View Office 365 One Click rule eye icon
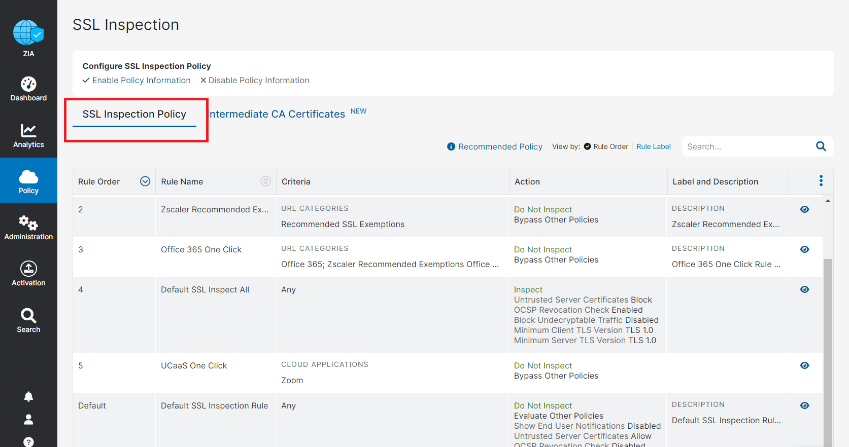Image resolution: width=849 pixels, height=447 pixels. pyautogui.click(x=804, y=249)
